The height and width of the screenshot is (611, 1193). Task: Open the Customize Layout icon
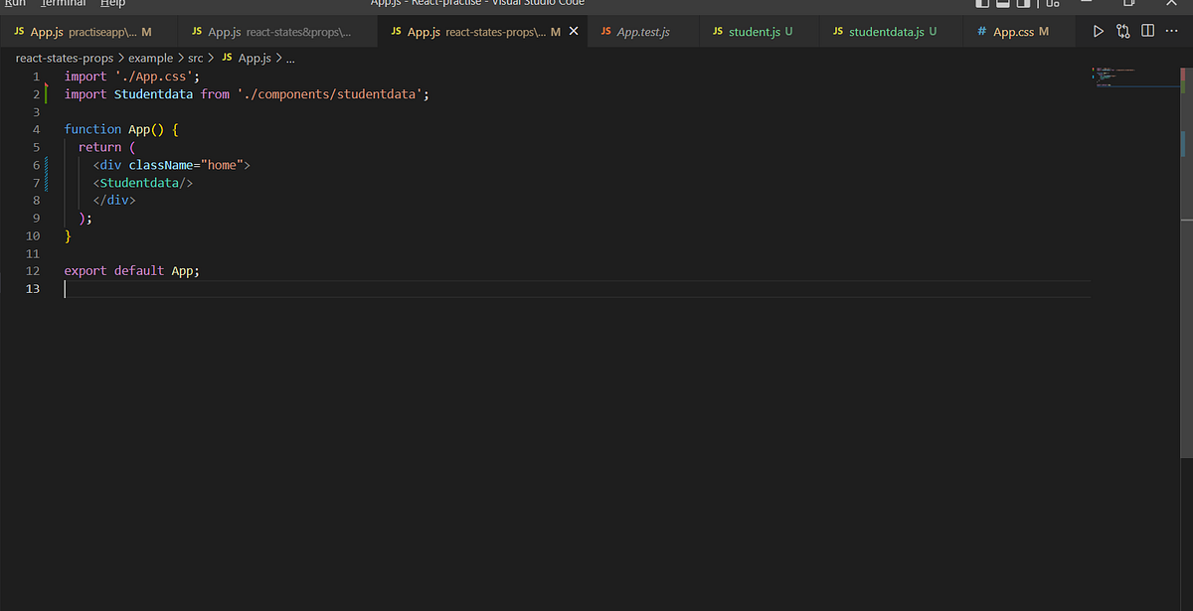[x=1052, y=3]
